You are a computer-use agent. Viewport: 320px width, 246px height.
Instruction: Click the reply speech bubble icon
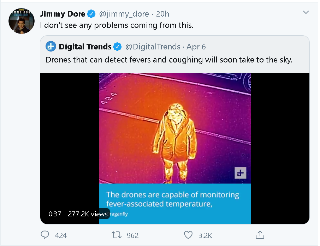point(45,235)
